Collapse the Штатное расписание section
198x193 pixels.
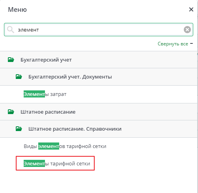tap(99, 112)
